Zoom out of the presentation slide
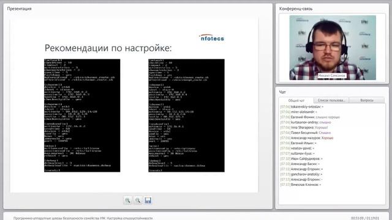Screen dimensions: 392x220 click(x=138, y=200)
